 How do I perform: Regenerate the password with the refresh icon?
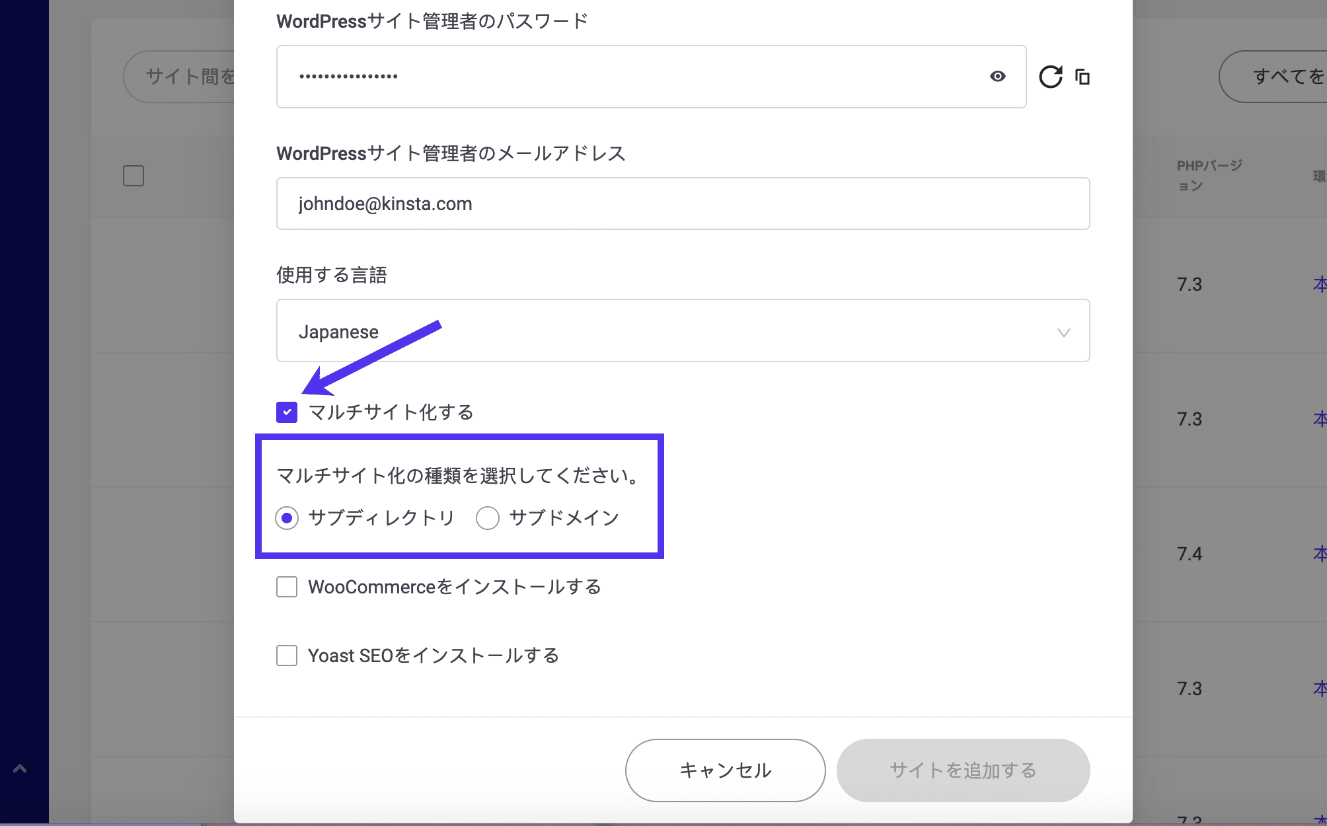tap(1051, 76)
